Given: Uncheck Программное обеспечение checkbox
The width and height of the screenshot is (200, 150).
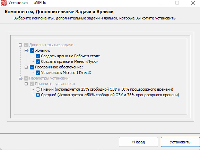Looking at the screenshot, I should [32, 67].
